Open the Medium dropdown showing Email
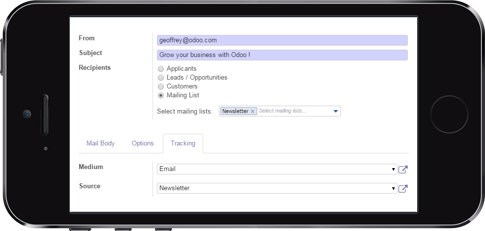485x231 pixels. [x=277, y=169]
